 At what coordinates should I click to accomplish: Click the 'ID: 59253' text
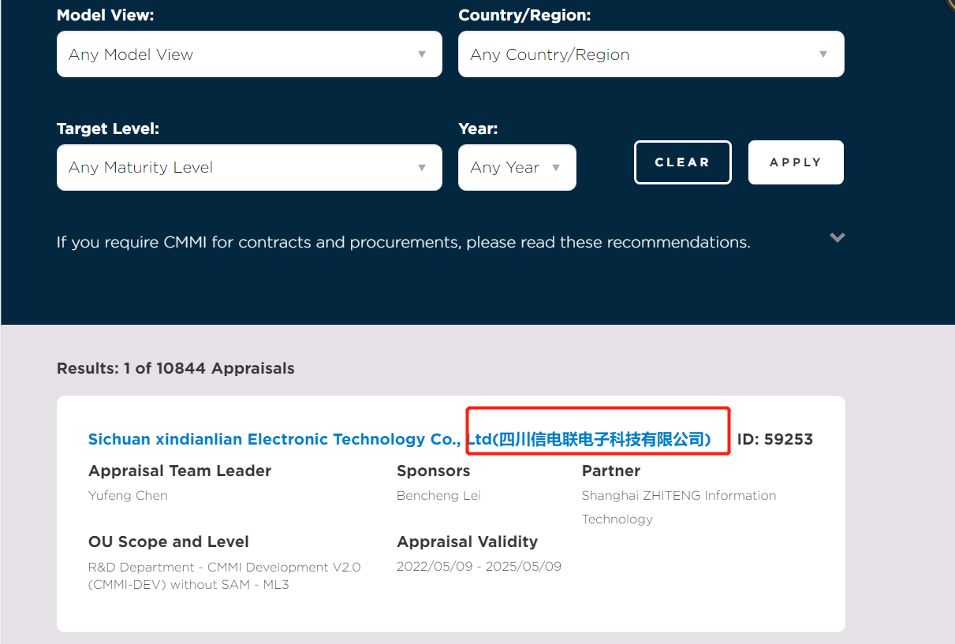click(x=774, y=439)
